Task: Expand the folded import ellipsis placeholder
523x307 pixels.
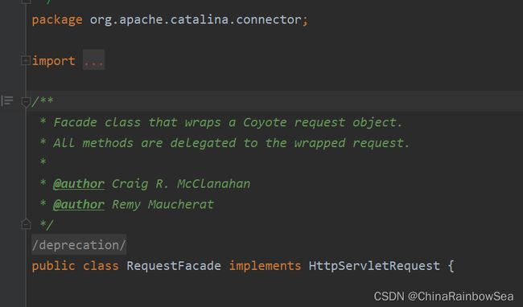Action: [93, 60]
